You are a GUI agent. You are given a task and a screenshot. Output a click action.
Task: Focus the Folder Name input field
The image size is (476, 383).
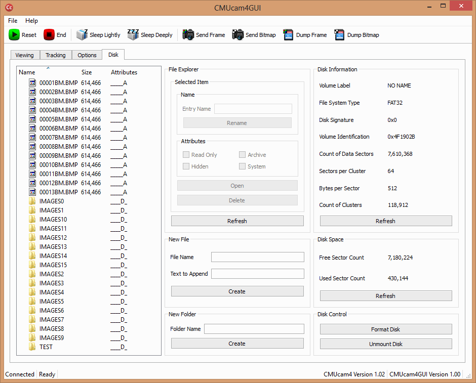pos(254,329)
